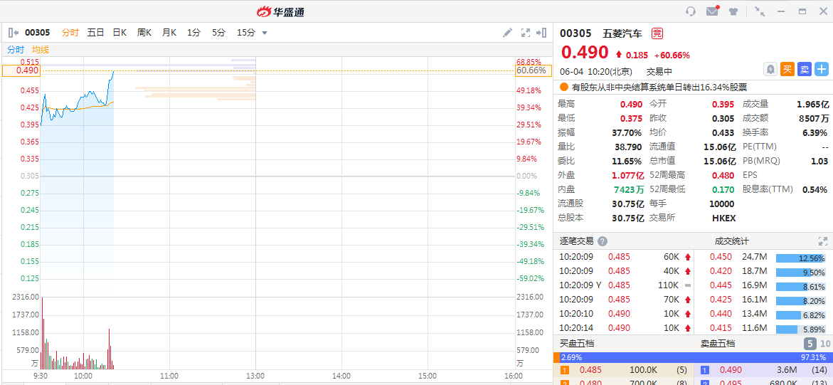Expand the 成交统计 panel icon
833x385 pixels.
pyautogui.click(x=823, y=241)
